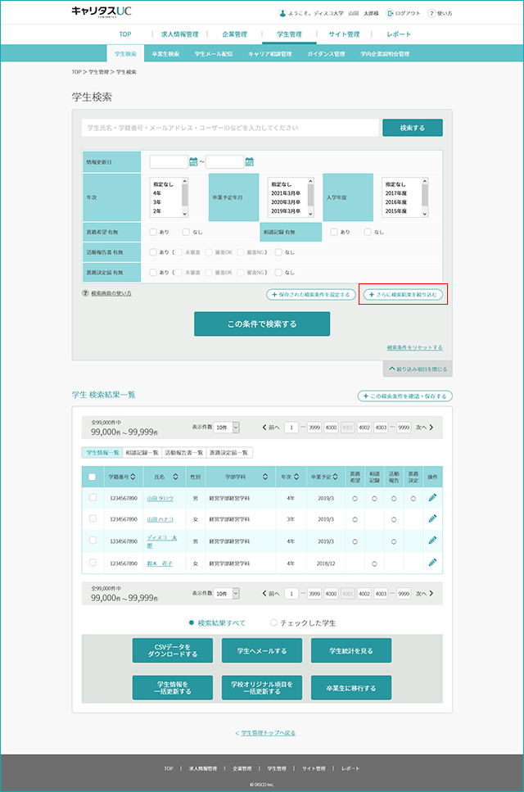The image size is (524, 792).
Task: Switch to 卒業生検索 sub-tab
Action: point(165,53)
